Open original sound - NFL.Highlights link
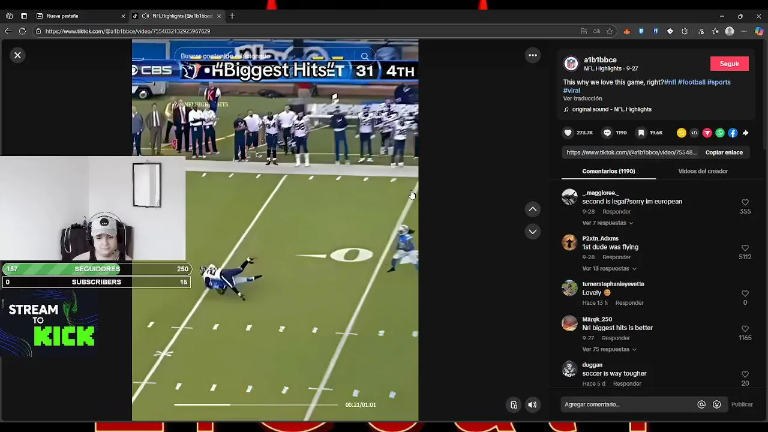 click(611, 109)
